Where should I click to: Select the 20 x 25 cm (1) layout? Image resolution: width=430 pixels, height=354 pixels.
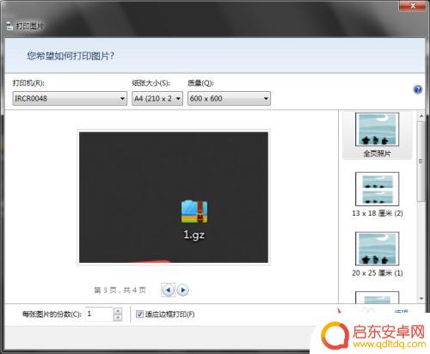pyautogui.click(x=377, y=254)
